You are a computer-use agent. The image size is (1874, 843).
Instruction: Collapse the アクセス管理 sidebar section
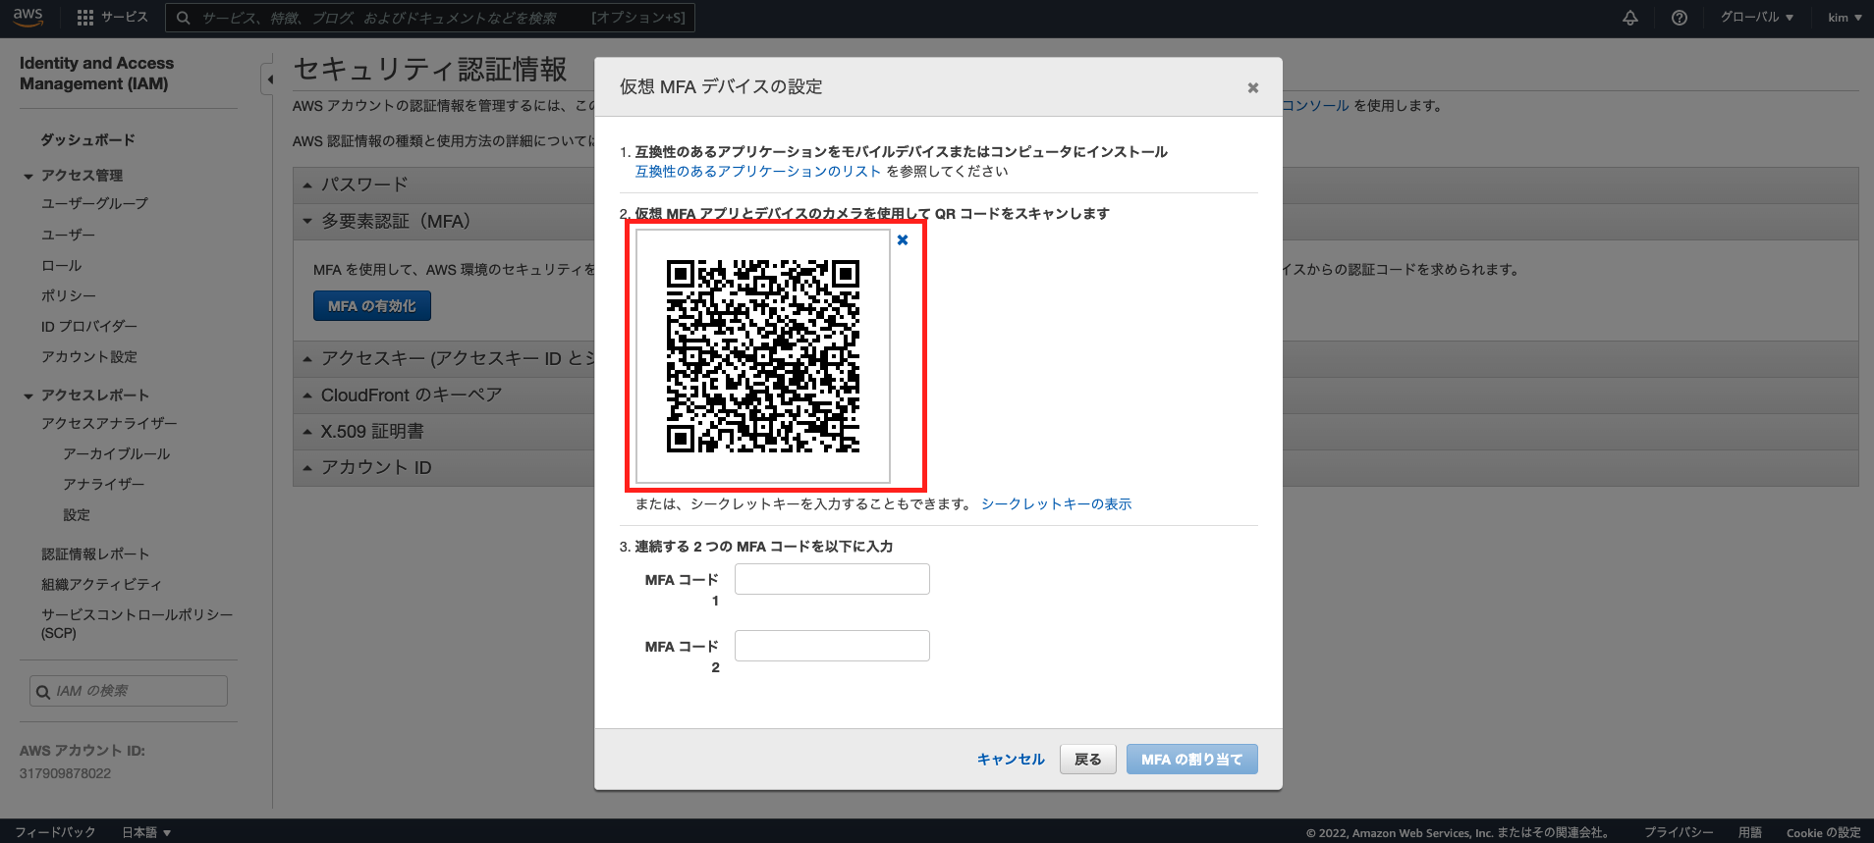28,176
